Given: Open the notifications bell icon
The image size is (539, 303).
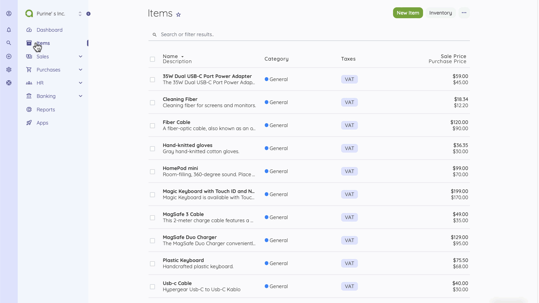Looking at the screenshot, I should [x=9, y=30].
